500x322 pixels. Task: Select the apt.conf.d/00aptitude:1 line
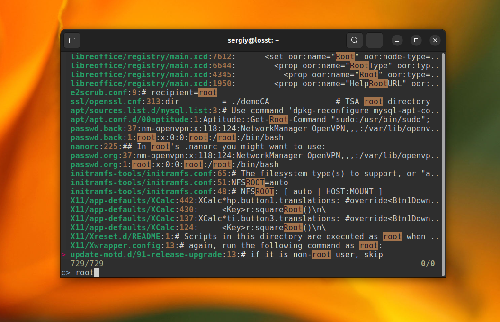(250, 119)
